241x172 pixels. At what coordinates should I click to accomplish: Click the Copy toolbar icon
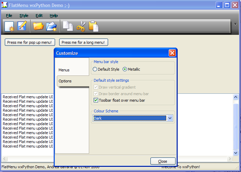coord(68,26)
